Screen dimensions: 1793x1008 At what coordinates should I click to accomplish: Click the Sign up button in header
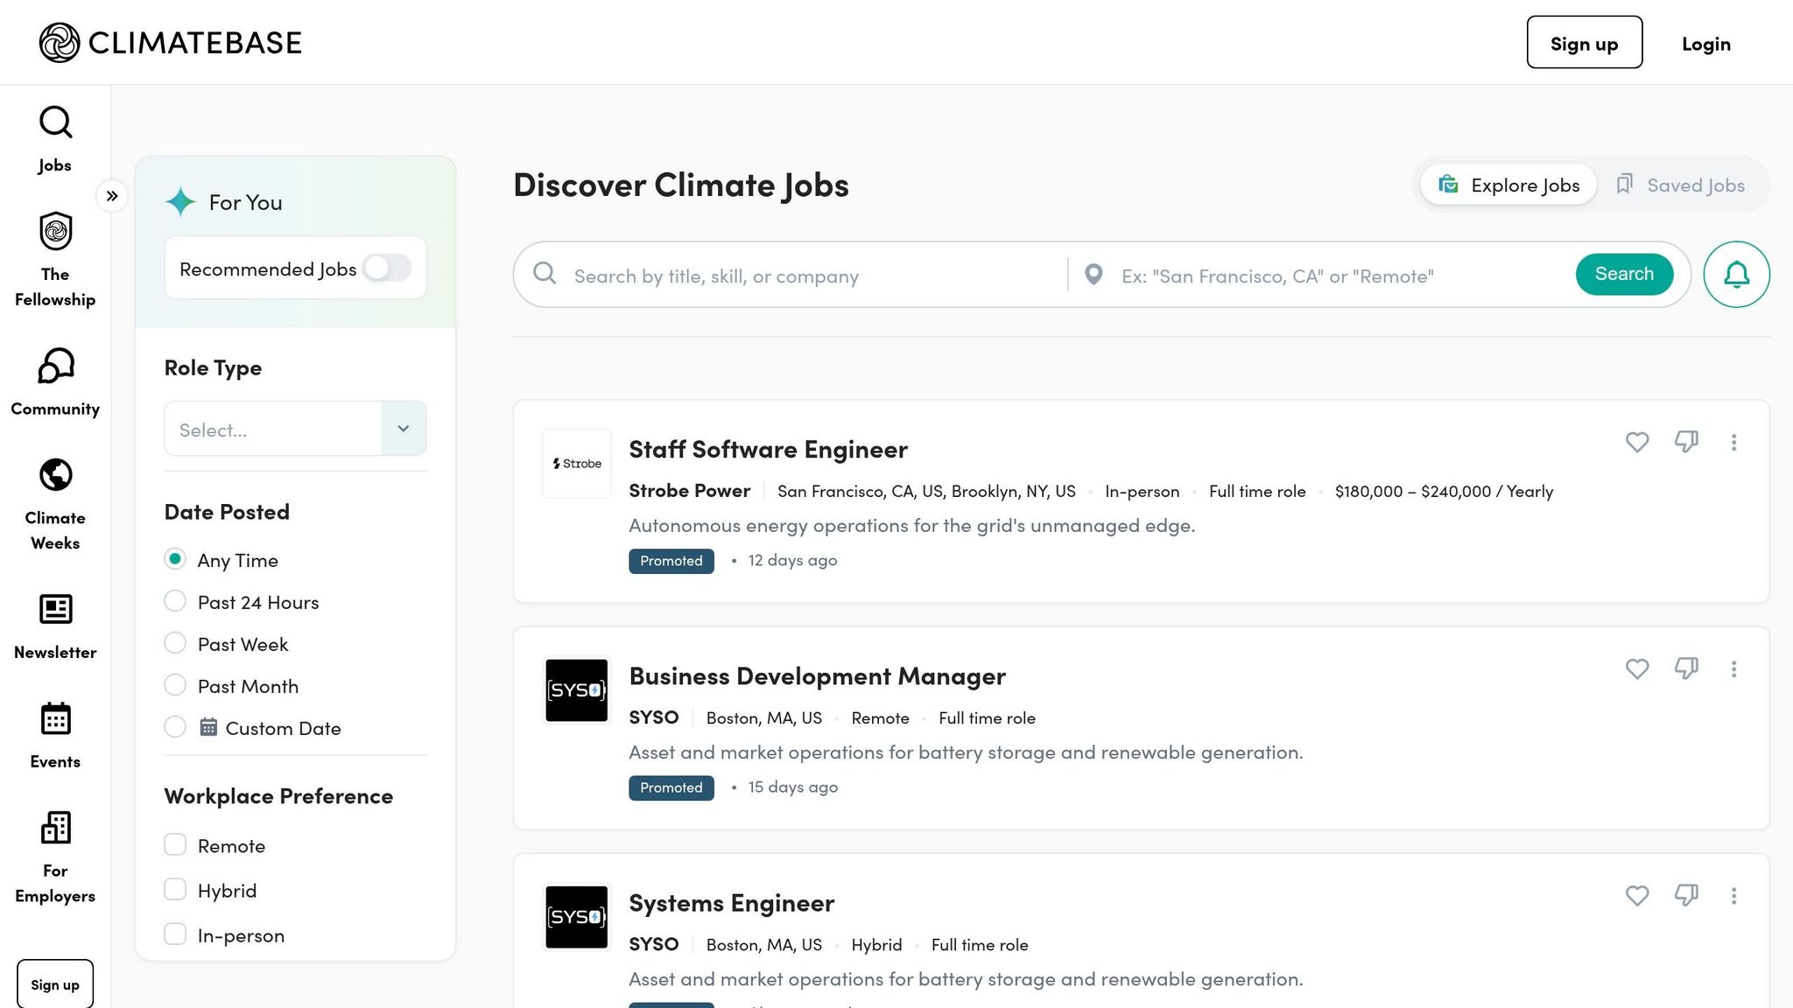pos(1585,42)
